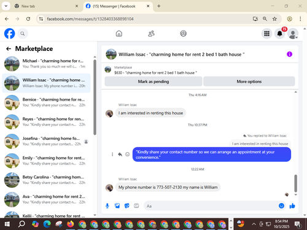Open the Friends icon in top navigation
Image resolution: width=307 pixels, height=230 pixels.
[x=151, y=34]
